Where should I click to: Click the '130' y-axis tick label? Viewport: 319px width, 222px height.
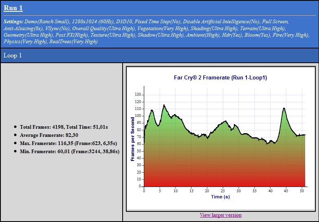point(138,95)
